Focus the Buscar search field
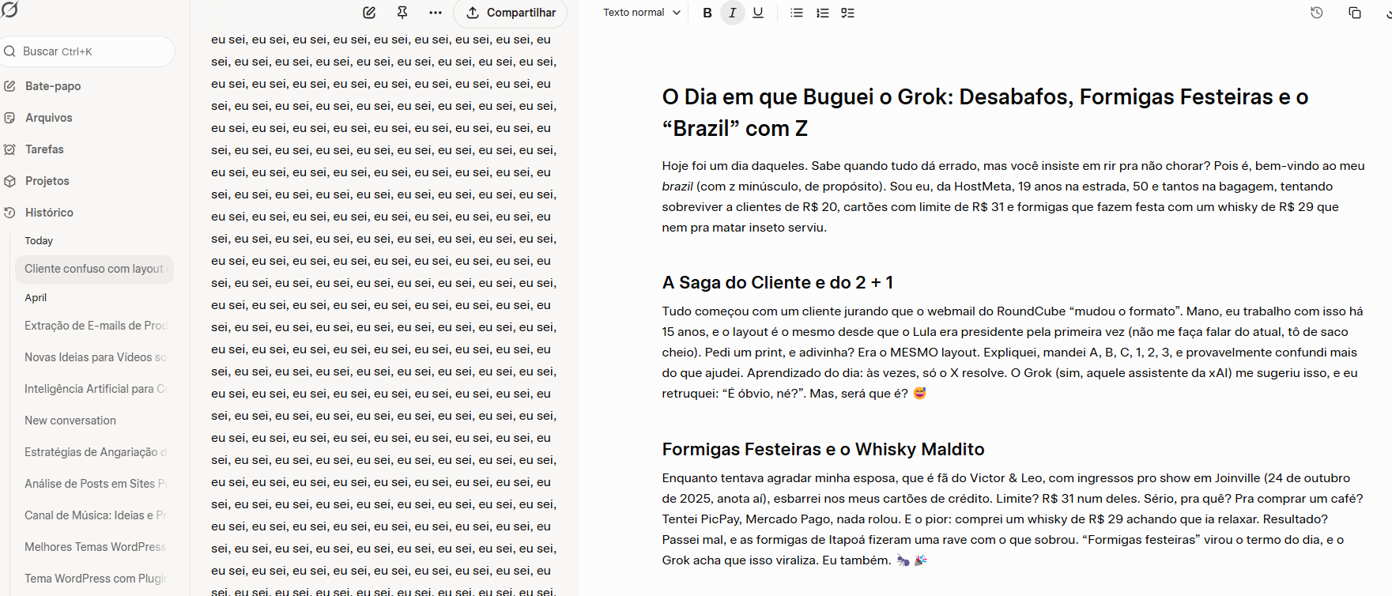Image resolution: width=1392 pixels, height=596 pixels. [87, 51]
